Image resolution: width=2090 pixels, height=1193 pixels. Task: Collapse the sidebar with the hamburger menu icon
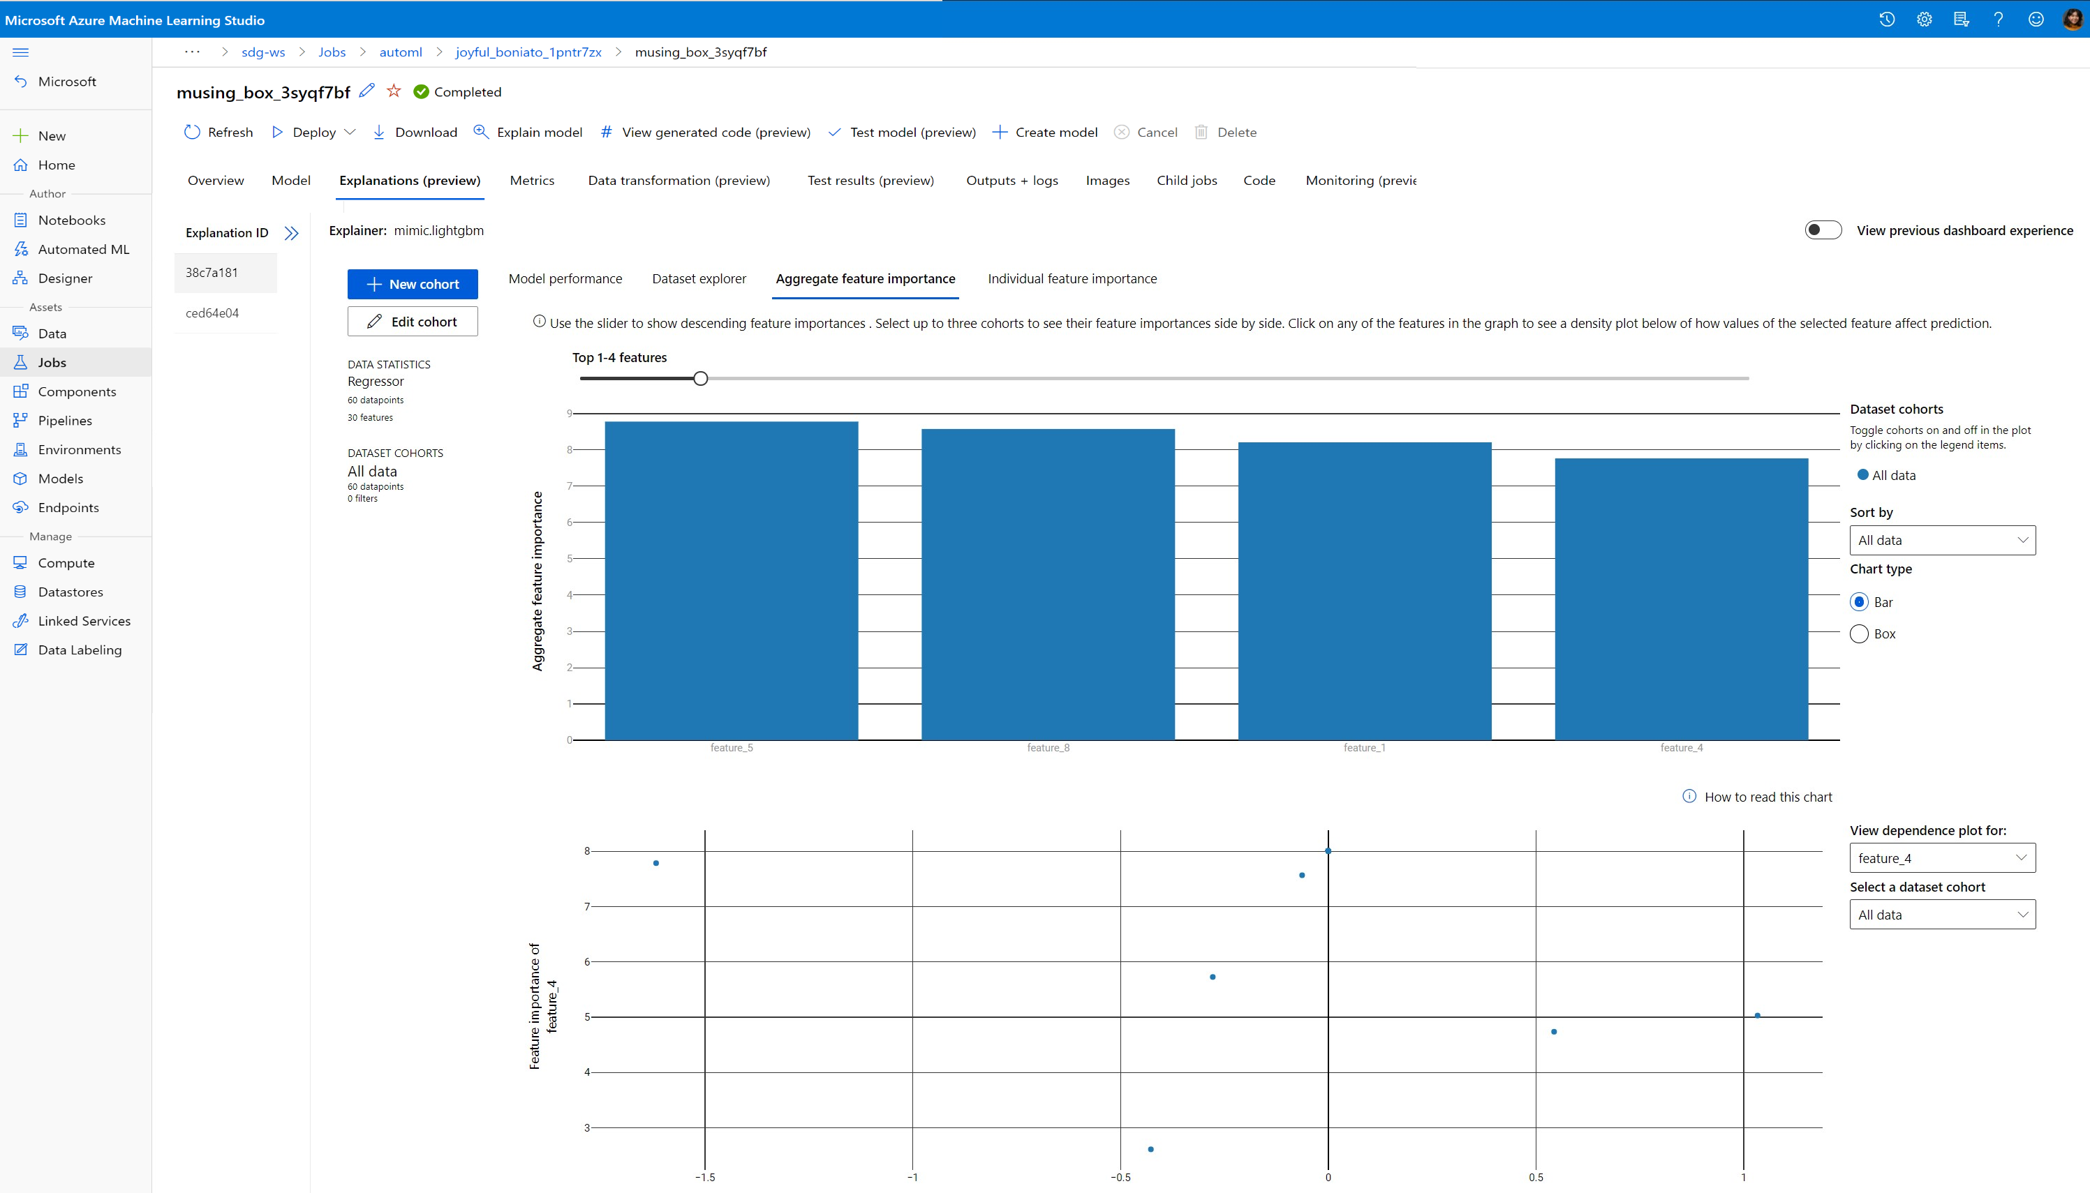(20, 52)
